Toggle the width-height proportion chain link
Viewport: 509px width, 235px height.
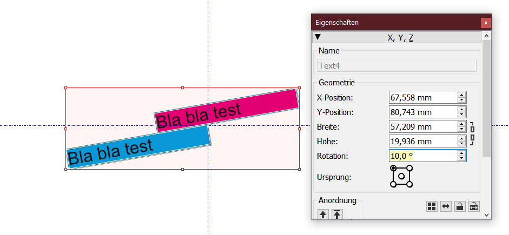472,134
